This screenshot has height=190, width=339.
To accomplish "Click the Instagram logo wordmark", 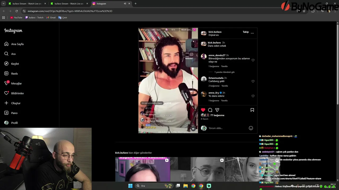I will 13,31.
